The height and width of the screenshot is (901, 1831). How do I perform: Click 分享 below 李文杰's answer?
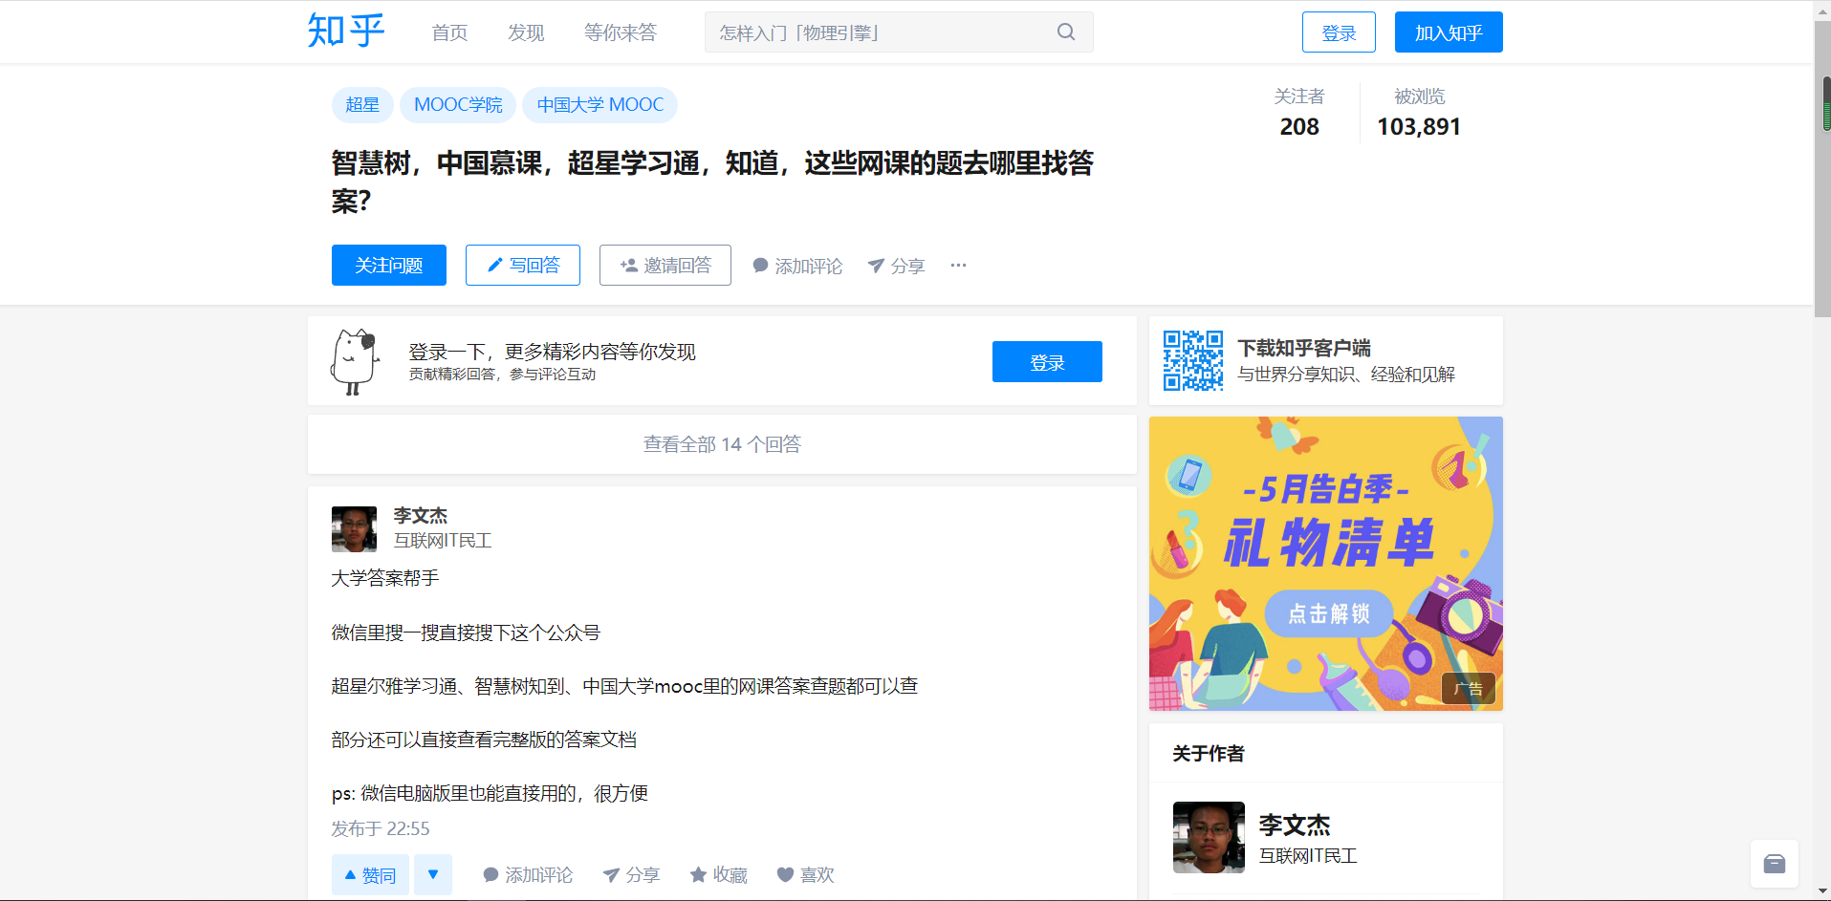pos(631,874)
